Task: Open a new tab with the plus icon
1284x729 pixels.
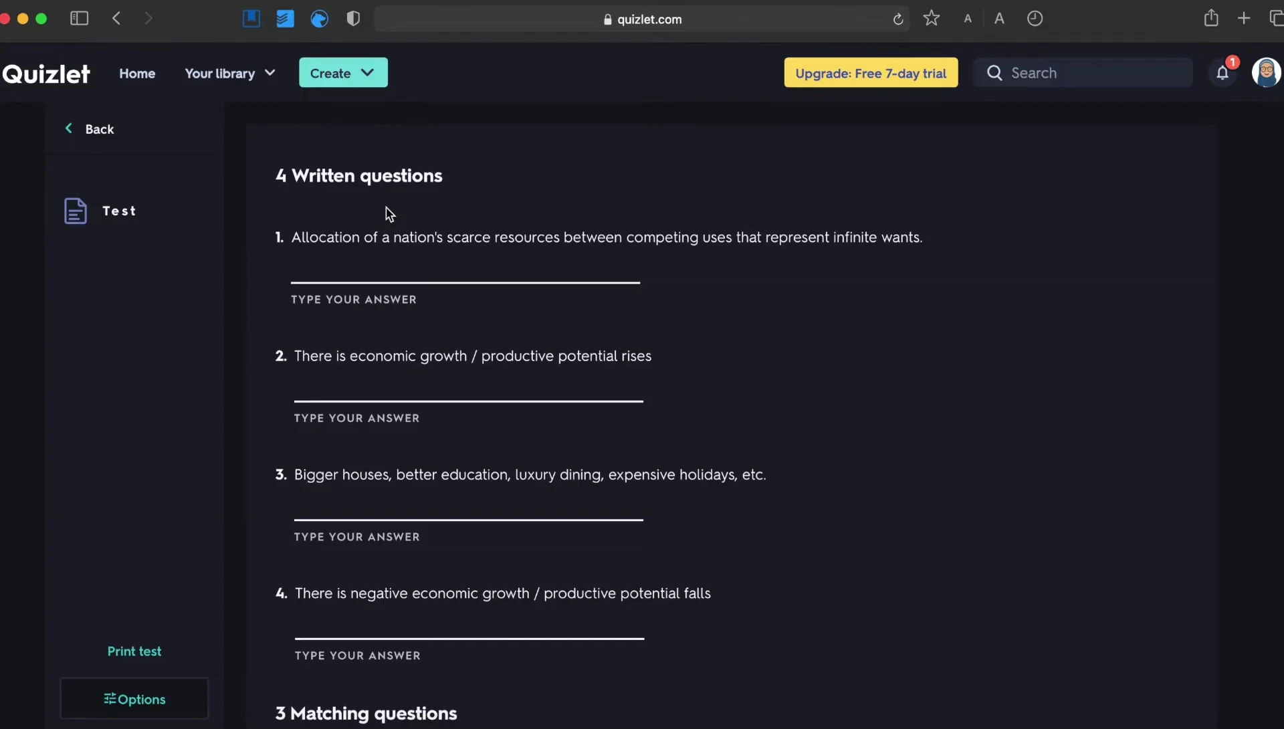Action: pyautogui.click(x=1244, y=19)
